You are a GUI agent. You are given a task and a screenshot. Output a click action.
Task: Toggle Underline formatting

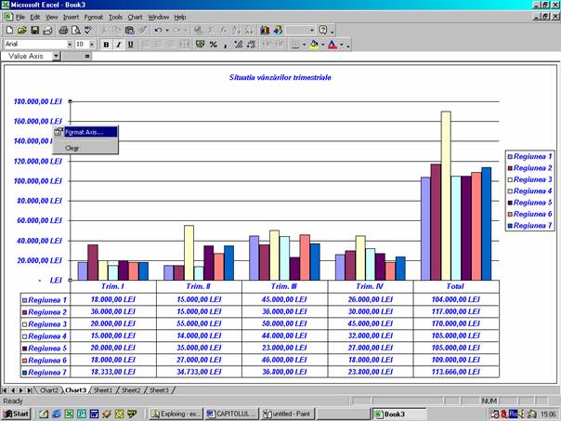[x=130, y=44]
